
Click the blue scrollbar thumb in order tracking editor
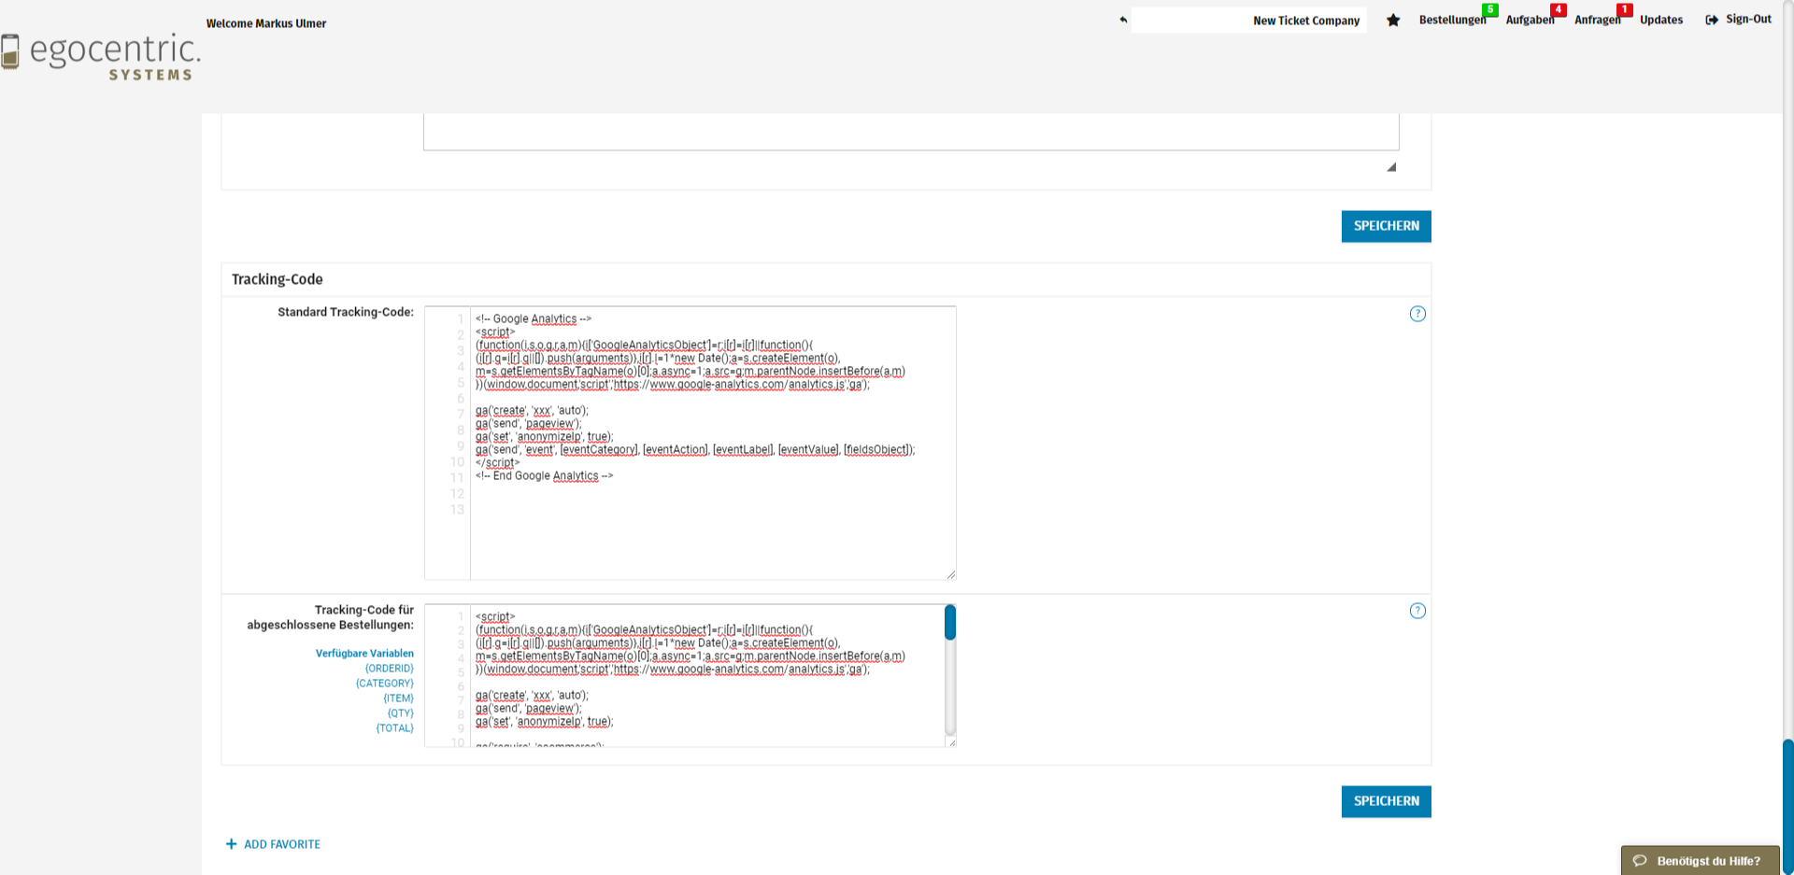[x=949, y=622]
